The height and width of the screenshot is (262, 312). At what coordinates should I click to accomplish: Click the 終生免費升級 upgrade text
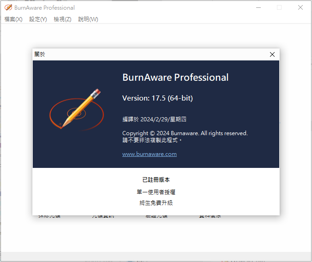tap(156, 203)
